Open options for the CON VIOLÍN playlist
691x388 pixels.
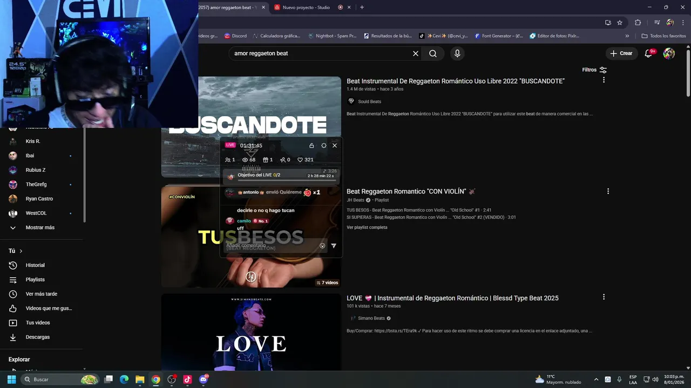[608, 191]
